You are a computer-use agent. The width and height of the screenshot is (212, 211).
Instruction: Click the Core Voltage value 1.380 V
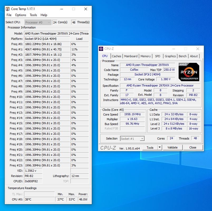point(166,79)
